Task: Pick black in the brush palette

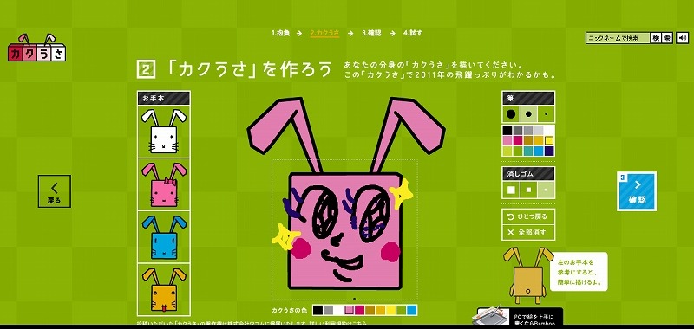Action: [507, 130]
